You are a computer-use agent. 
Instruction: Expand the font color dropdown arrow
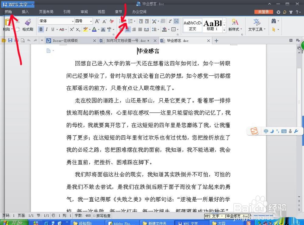[x=99, y=30]
